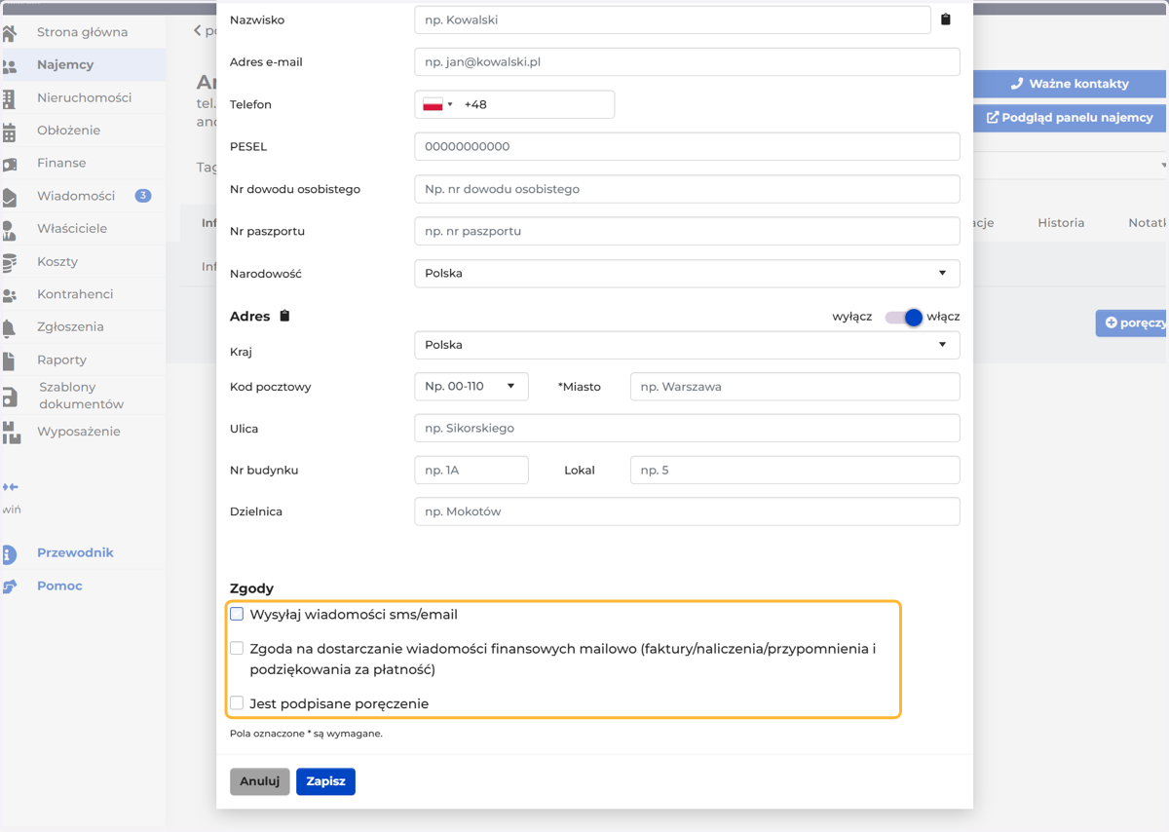Click the Zgłoszenia bell icon
This screenshot has height=832, width=1169.
point(9,328)
